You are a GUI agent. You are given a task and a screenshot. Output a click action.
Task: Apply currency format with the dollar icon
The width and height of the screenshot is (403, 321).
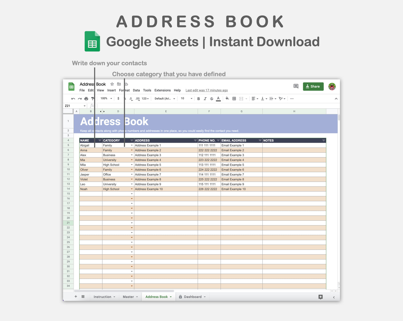point(119,99)
